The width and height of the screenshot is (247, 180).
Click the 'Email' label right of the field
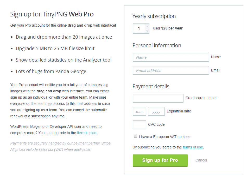(216, 70)
